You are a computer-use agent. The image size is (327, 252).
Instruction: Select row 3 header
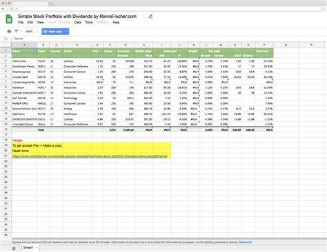[x=6, y=61]
